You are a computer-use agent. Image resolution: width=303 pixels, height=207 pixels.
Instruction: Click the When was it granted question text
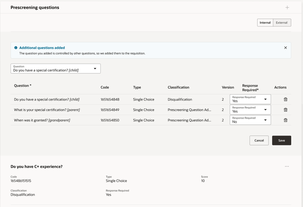tap(42, 120)
